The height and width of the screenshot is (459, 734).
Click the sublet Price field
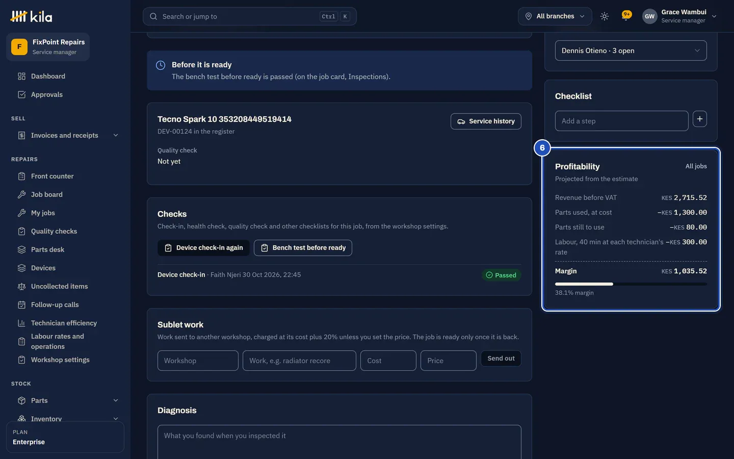tap(449, 361)
